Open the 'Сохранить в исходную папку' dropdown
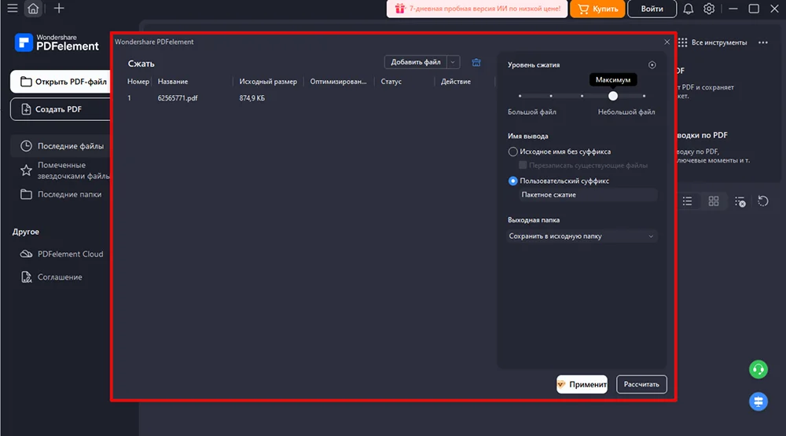The image size is (786, 436). pos(582,236)
